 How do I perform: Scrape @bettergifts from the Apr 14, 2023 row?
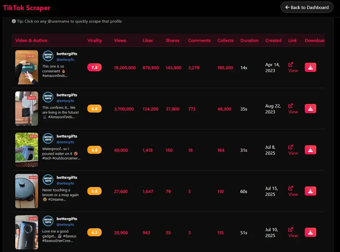coord(65,60)
